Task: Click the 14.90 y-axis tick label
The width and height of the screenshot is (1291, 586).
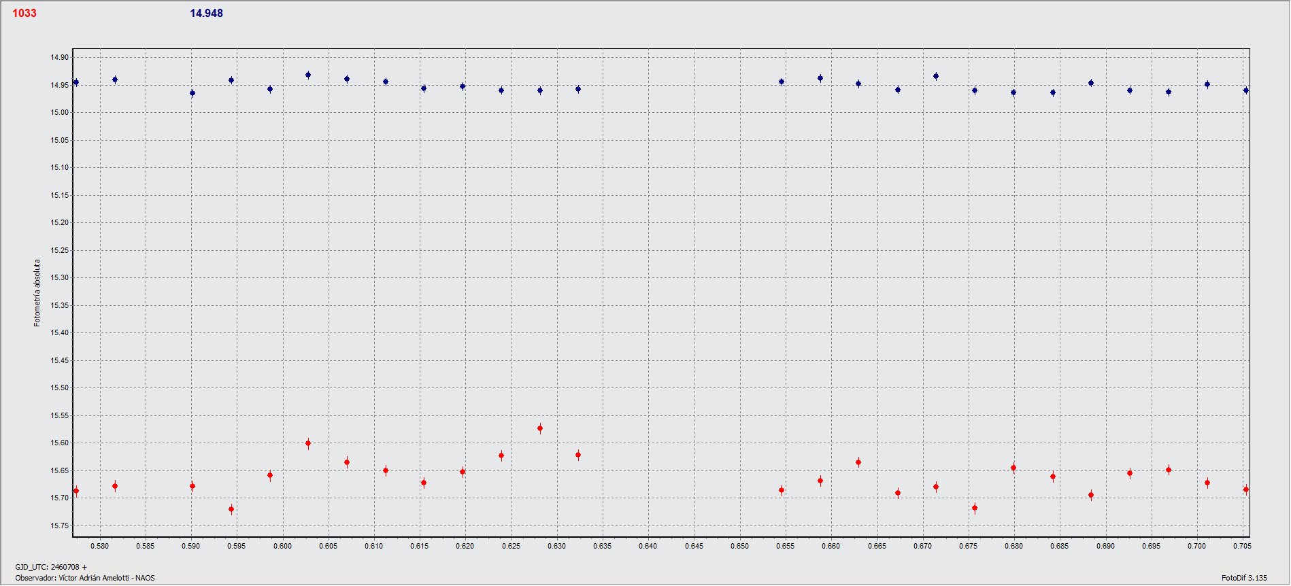Action: pos(60,57)
